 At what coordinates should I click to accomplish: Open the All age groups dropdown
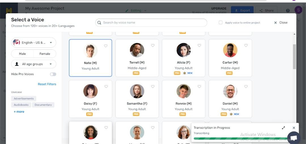point(33,64)
